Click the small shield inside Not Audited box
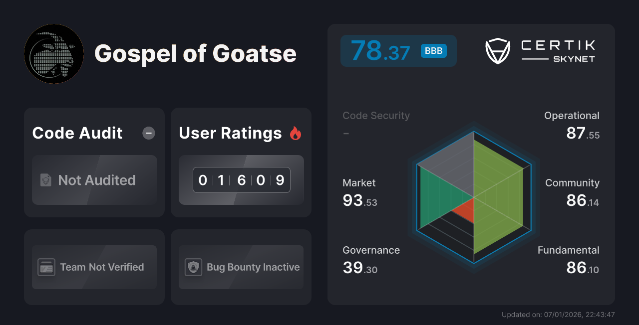This screenshot has width=639, height=325. point(45,180)
